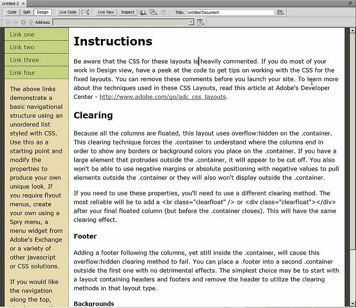This screenshot has width=356, height=308.
Task: Click the paragraph starting 'Be aware that'
Action: [206, 79]
